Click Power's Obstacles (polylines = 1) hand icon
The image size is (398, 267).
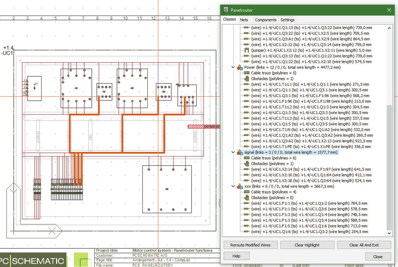(246, 79)
